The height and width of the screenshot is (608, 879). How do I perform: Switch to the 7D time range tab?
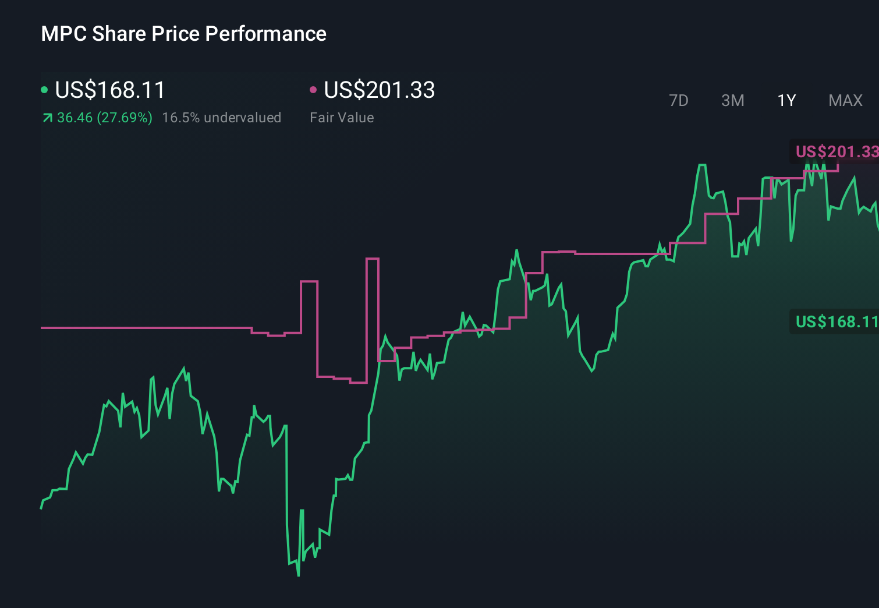[x=679, y=100]
